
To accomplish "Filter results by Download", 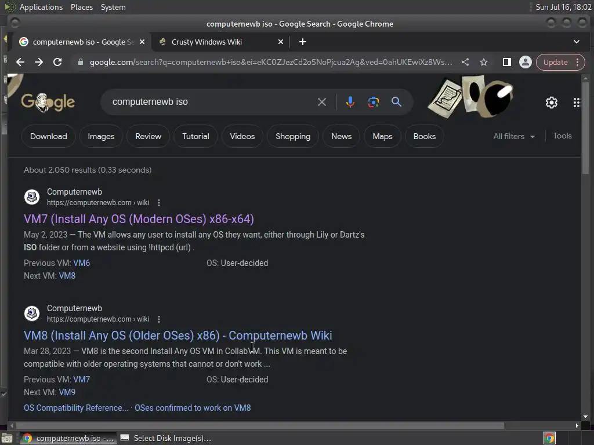I will click(49, 136).
